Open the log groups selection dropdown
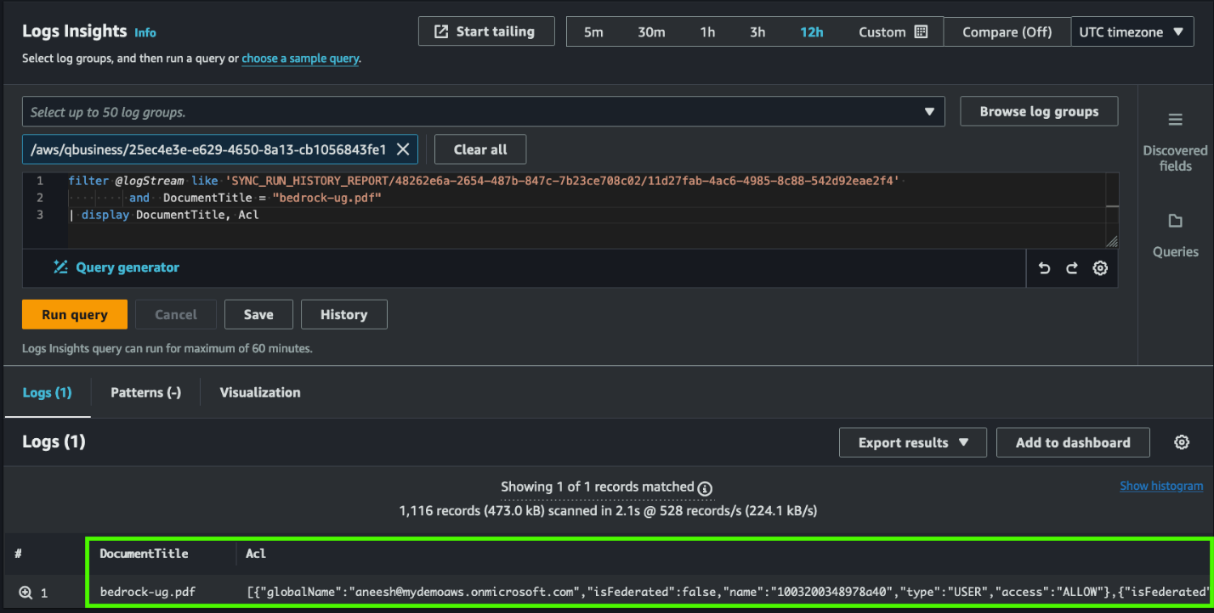 tap(483, 111)
